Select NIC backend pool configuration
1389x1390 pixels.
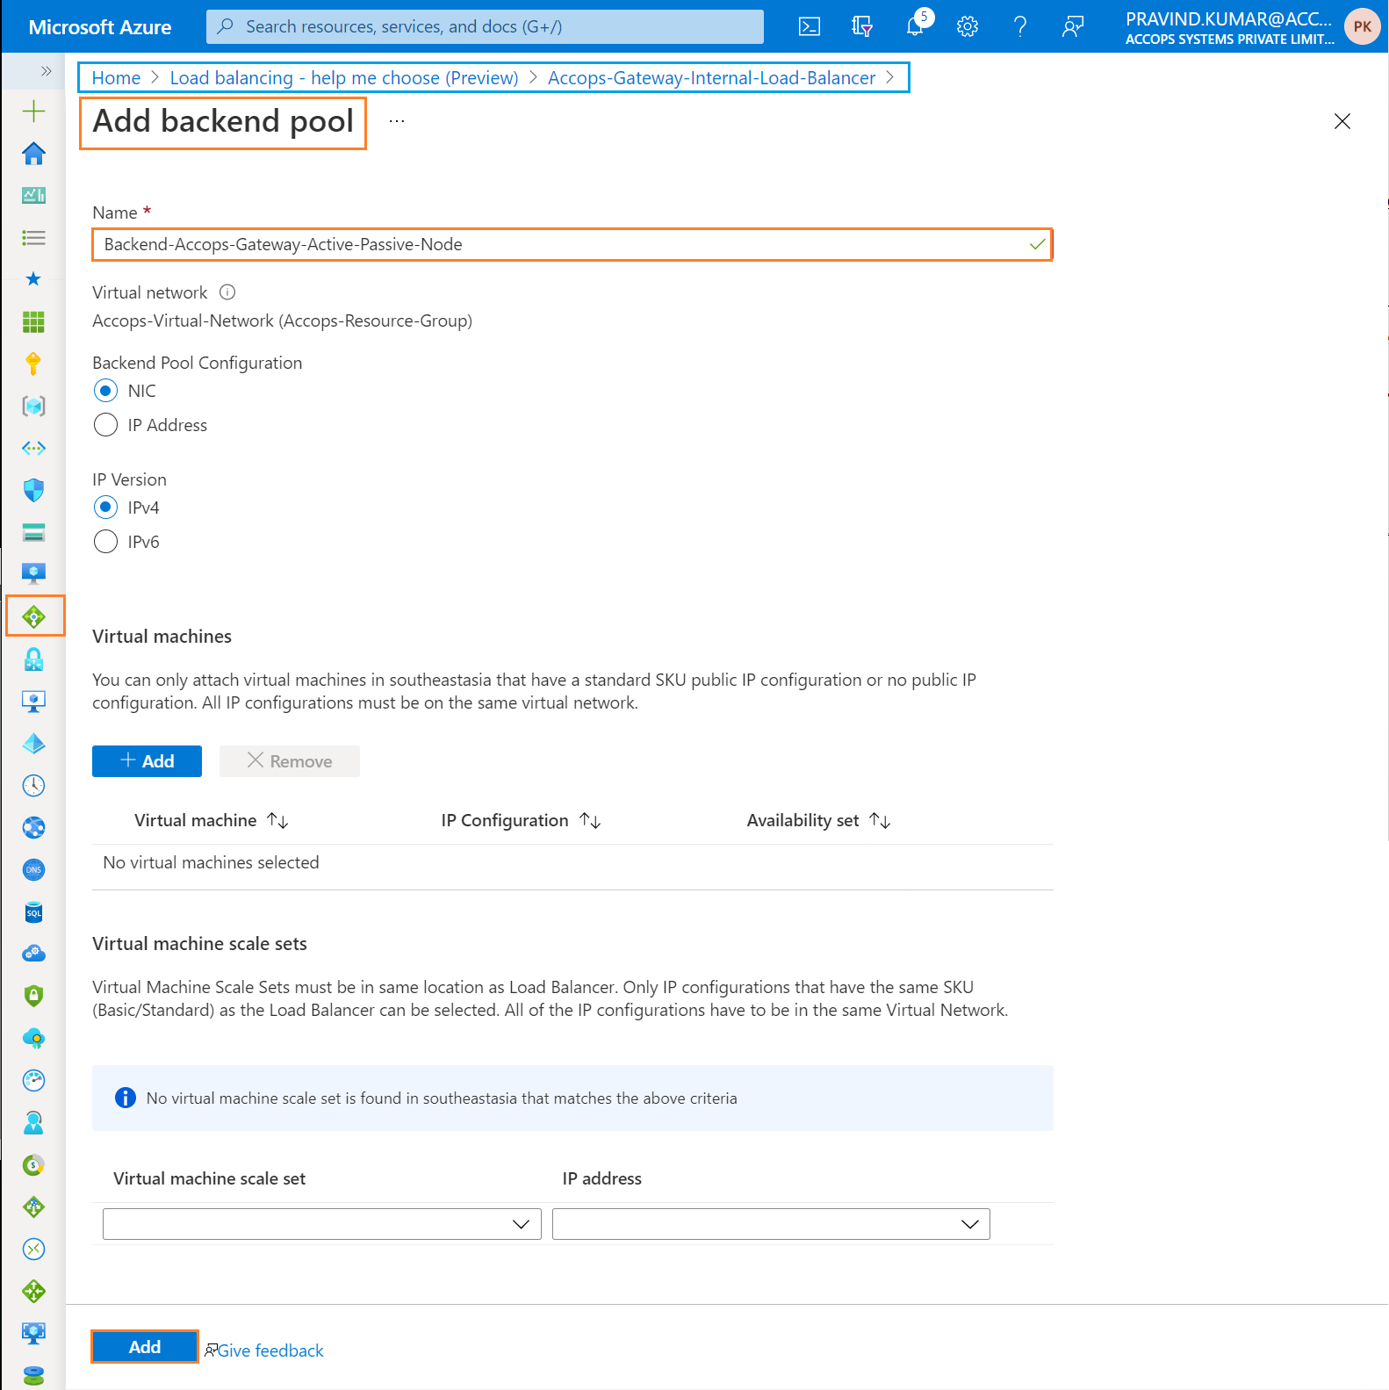105,391
